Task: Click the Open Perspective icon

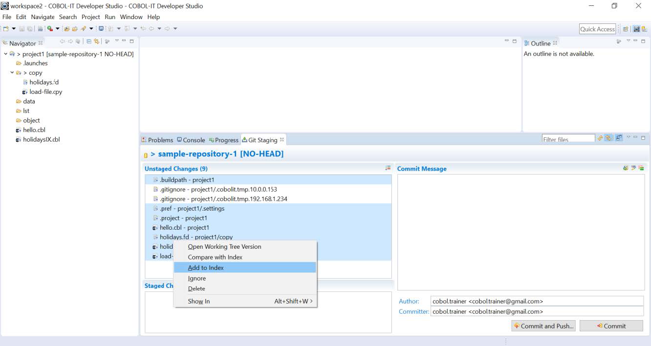Action: [626, 29]
